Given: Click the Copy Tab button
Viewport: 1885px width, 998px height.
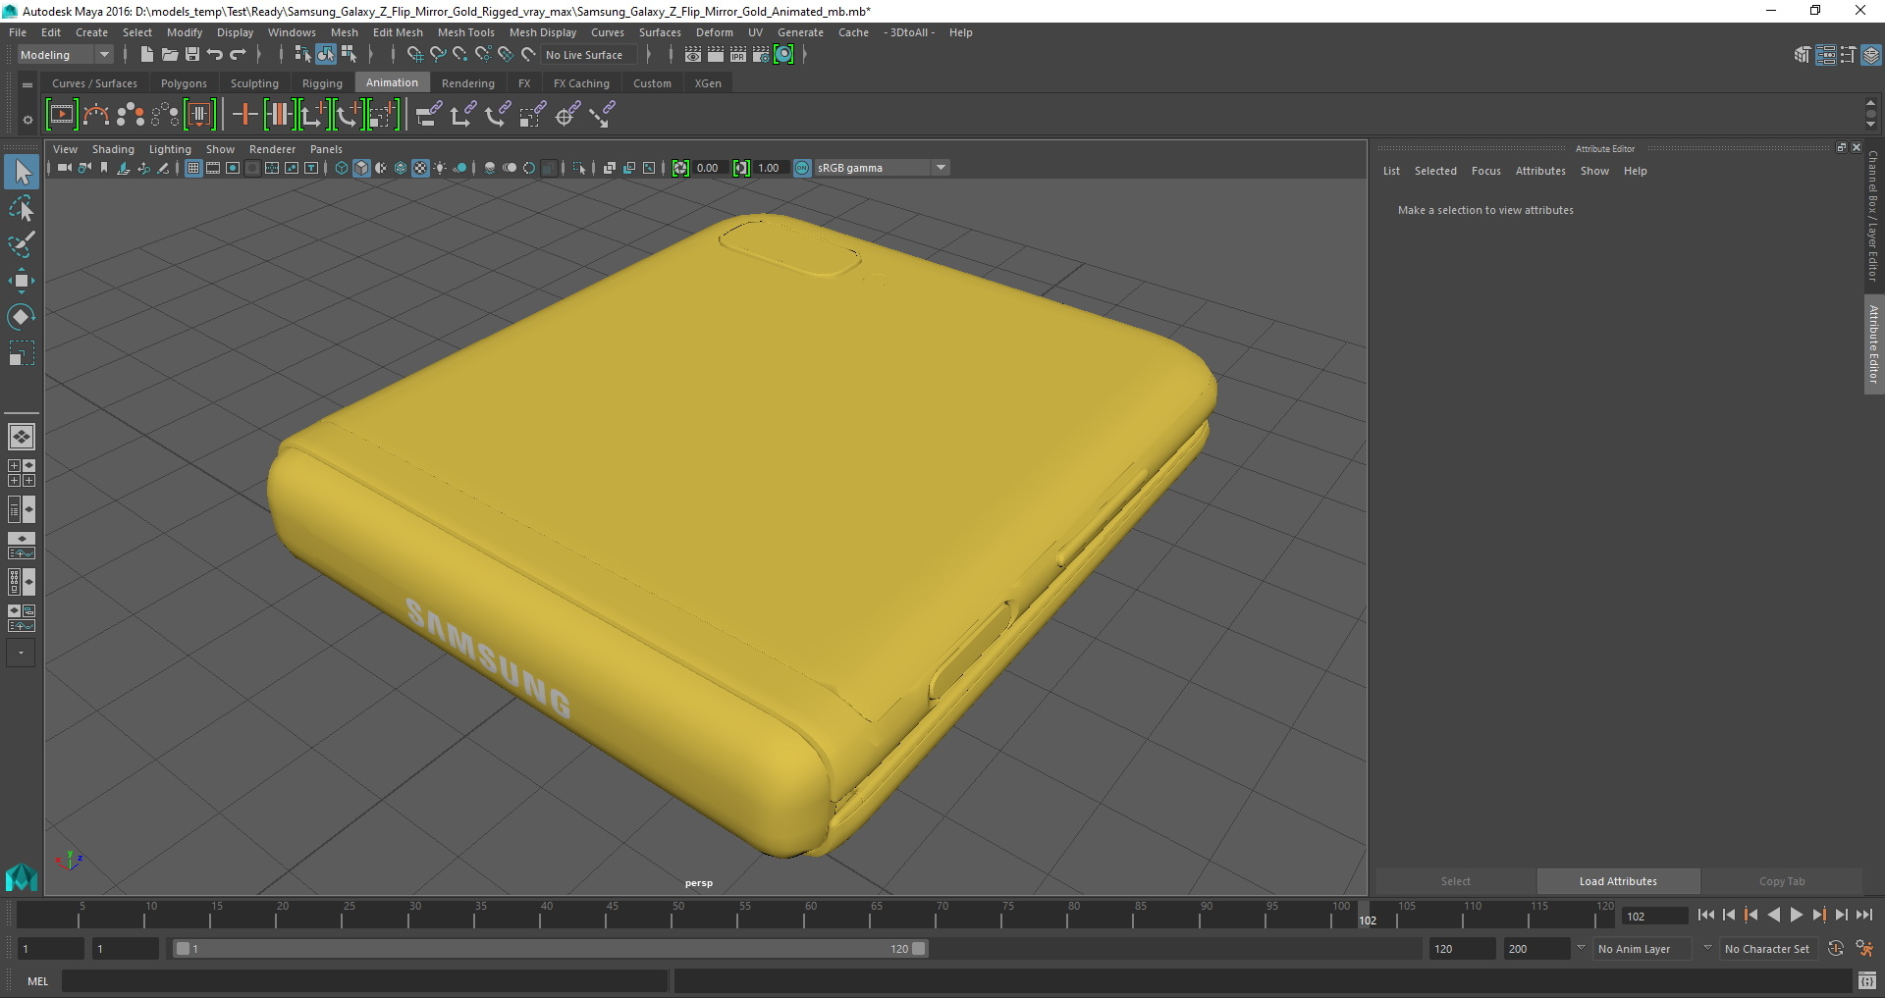Looking at the screenshot, I should [x=1782, y=881].
